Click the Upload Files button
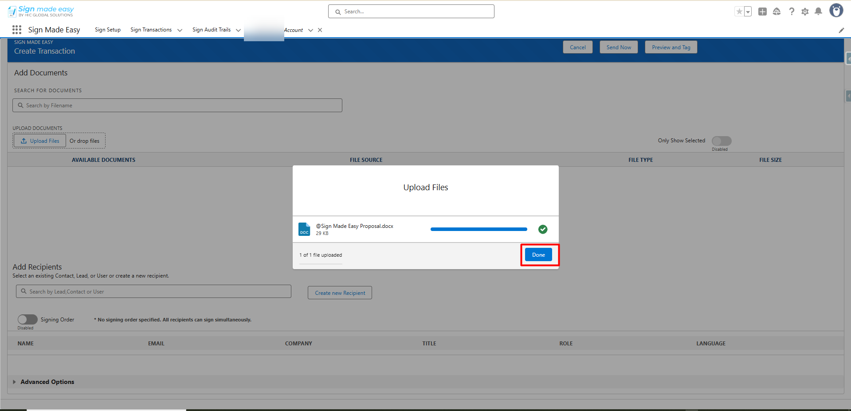The image size is (851, 411). [x=40, y=141]
